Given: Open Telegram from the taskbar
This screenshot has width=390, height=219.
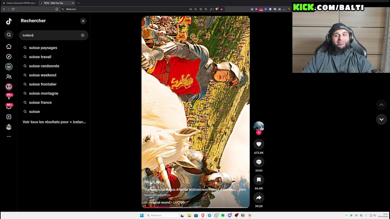Looking at the screenshot, I should tap(209, 215).
